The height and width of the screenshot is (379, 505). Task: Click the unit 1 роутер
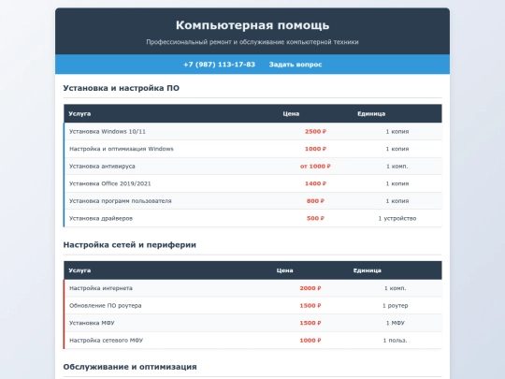(396, 305)
